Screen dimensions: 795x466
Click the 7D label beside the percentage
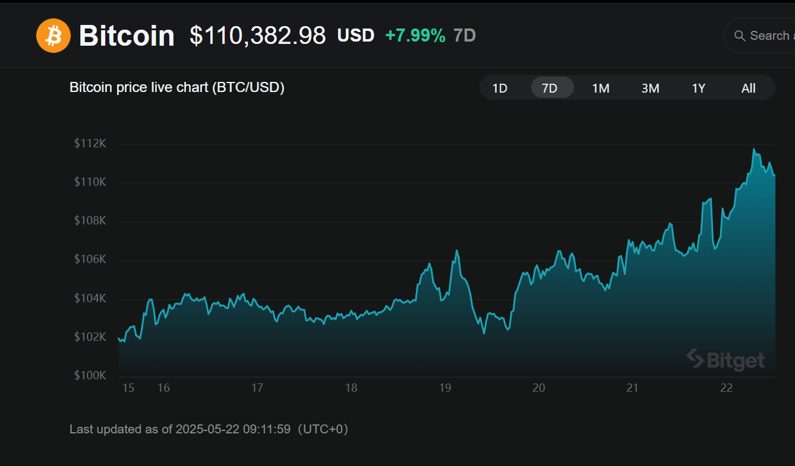pyautogui.click(x=465, y=36)
